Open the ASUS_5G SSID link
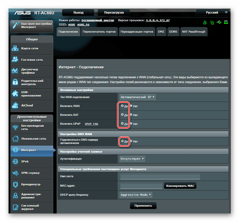The image size is (239, 222). pos(83,24)
